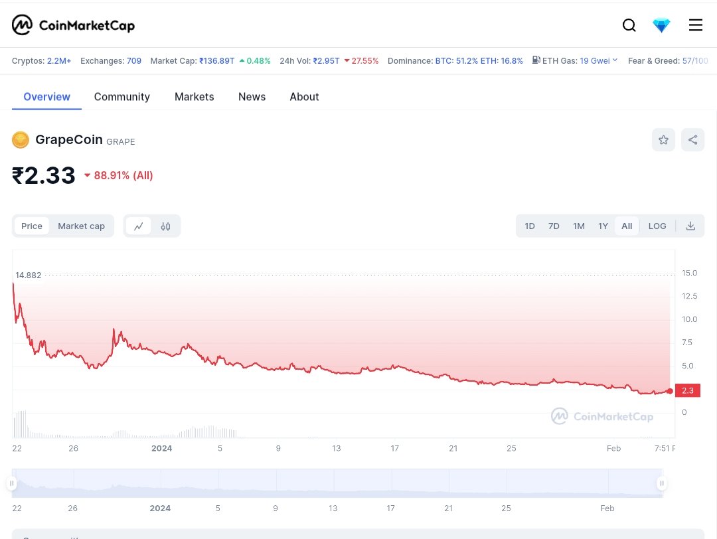This screenshot has width=717, height=539.
Task: Switch to candlestick chart view
Action: [x=165, y=226]
